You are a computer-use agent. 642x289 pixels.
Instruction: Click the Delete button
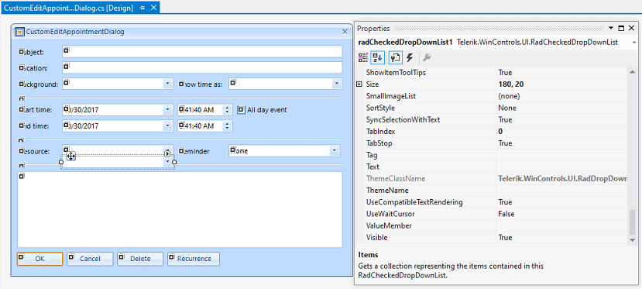[140, 259]
